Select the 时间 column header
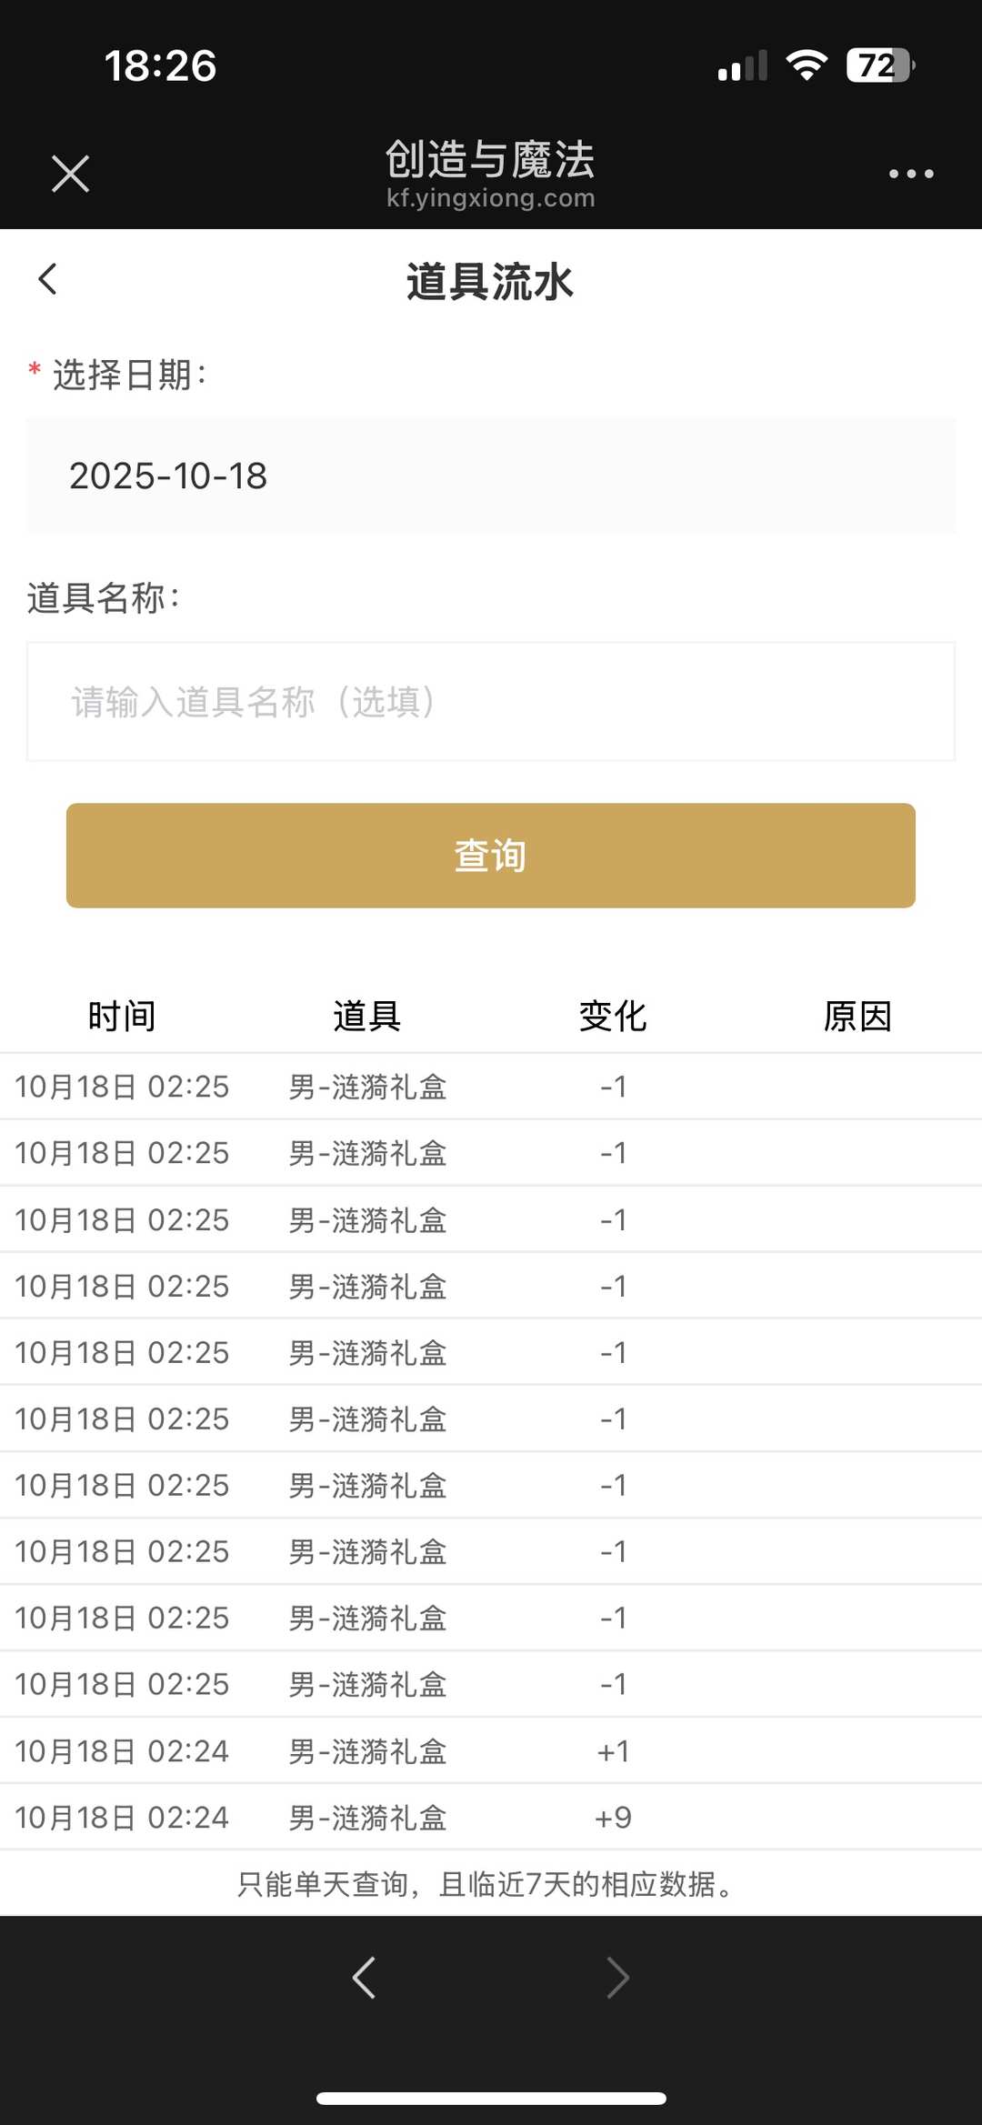The width and height of the screenshot is (982, 2125). pos(121,1017)
